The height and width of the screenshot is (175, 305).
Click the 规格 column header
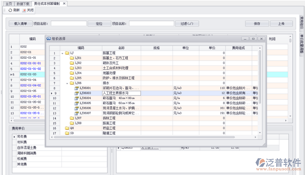click(157, 48)
